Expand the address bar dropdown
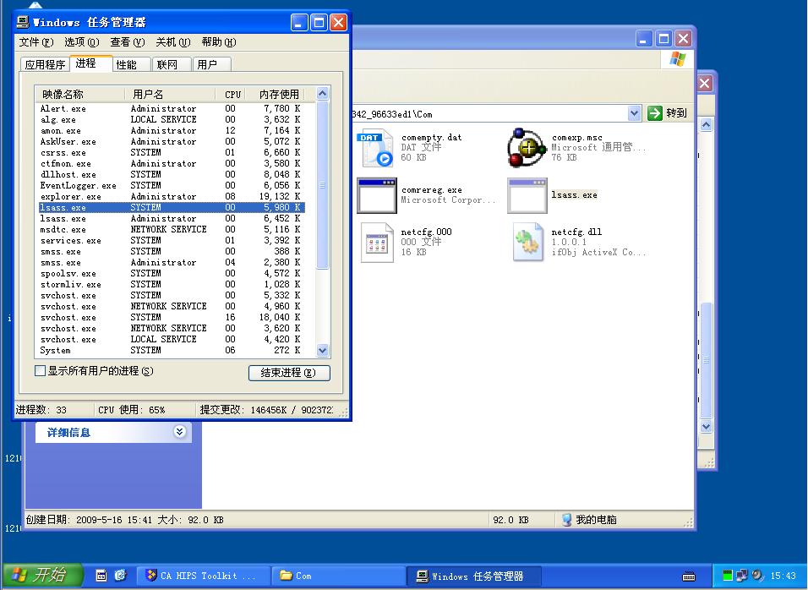The width and height of the screenshot is (808, 590). (635, 113)
